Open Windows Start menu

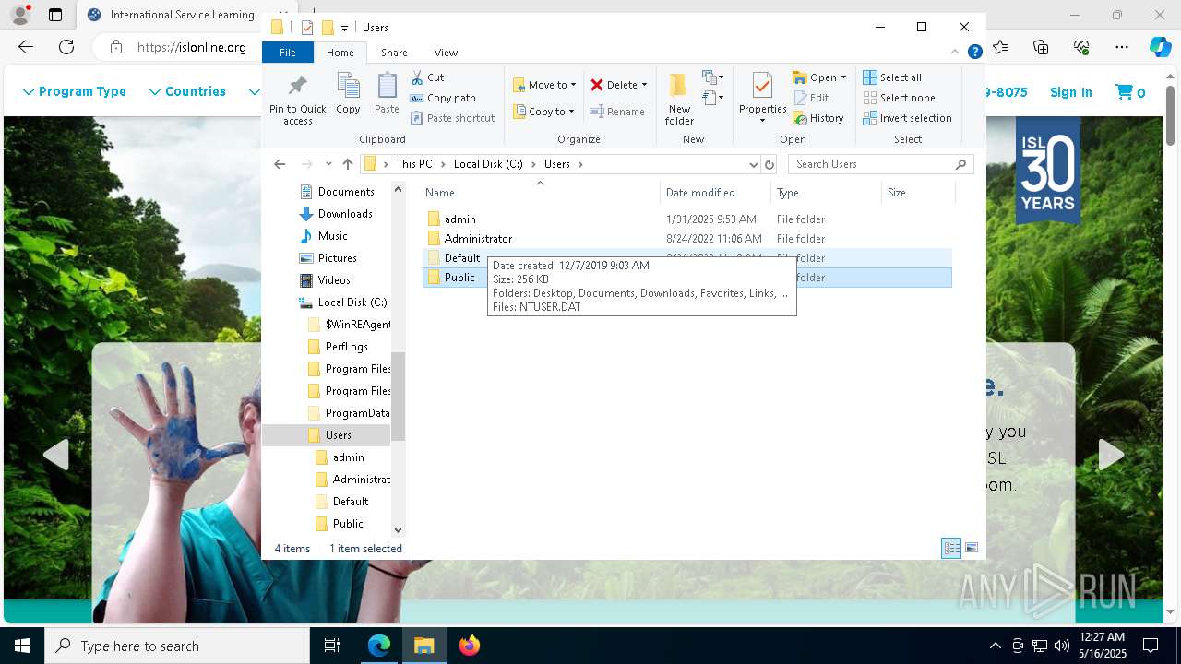22,646
